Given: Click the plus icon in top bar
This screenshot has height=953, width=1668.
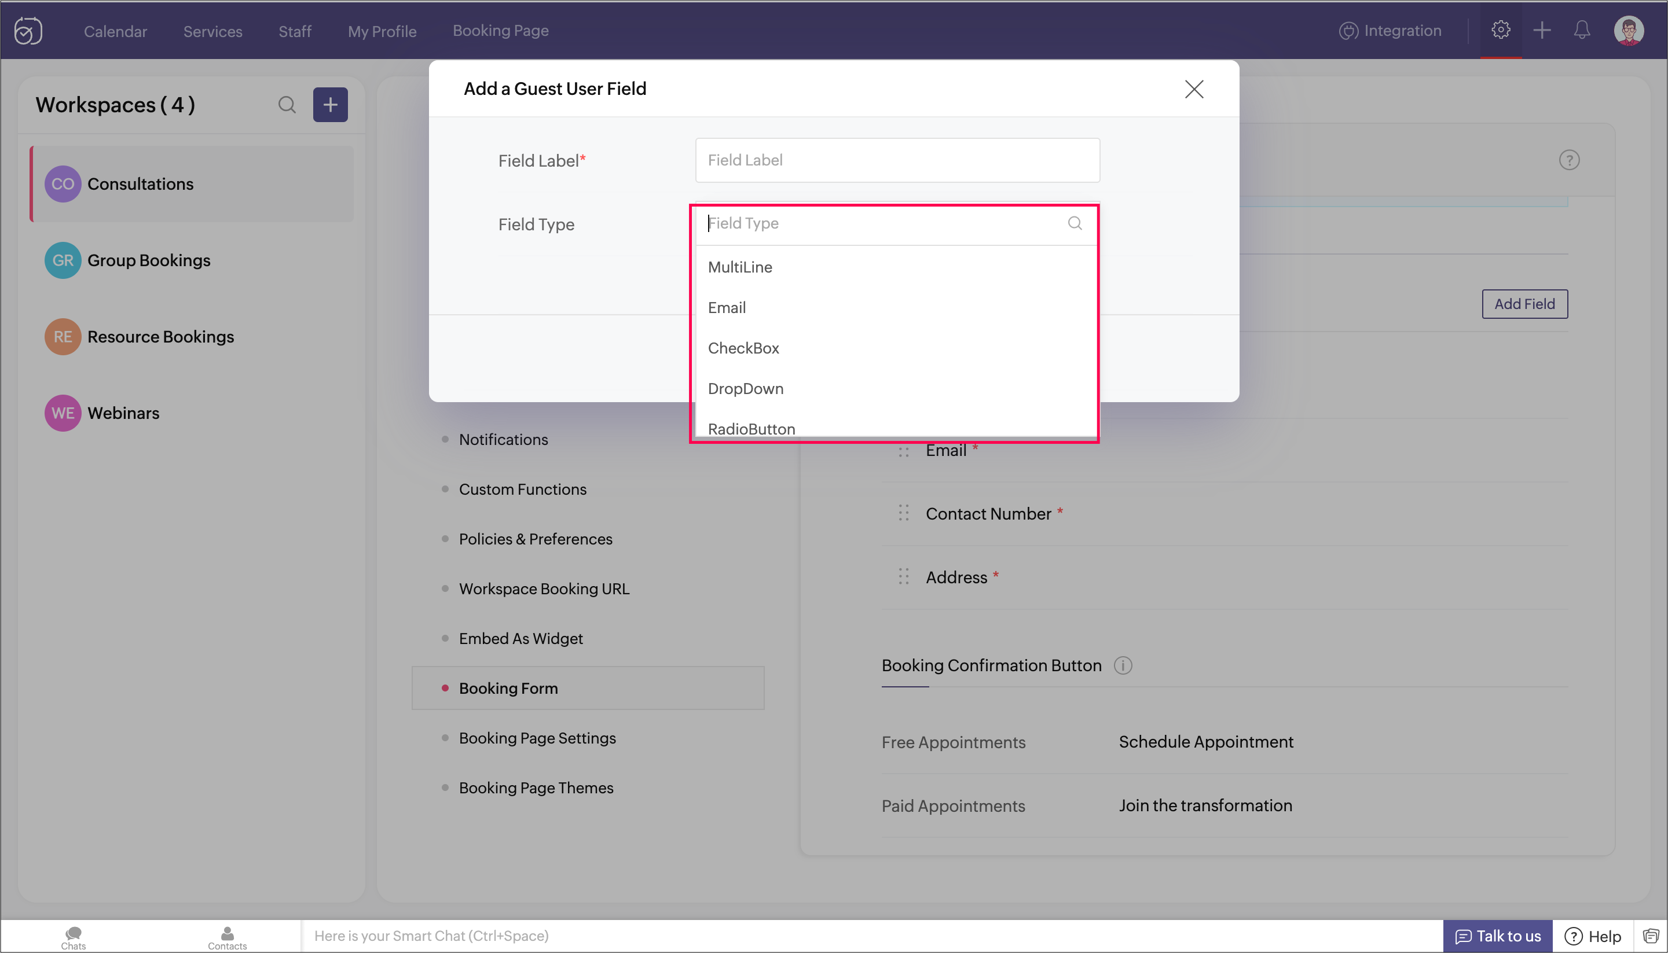Looking at the screenshot, I should coord(1542,30).
